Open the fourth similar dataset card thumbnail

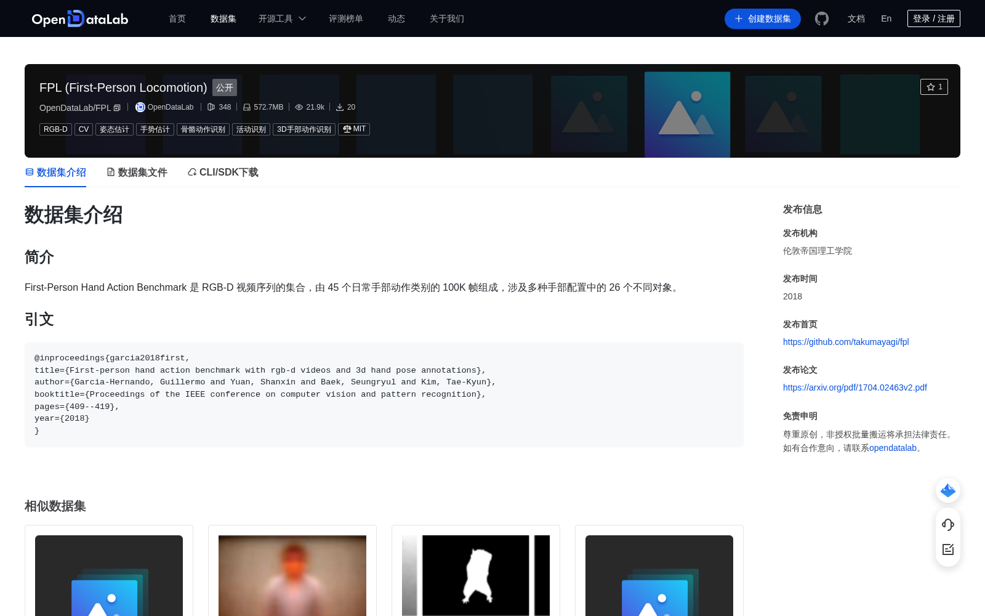pos(659,575)
